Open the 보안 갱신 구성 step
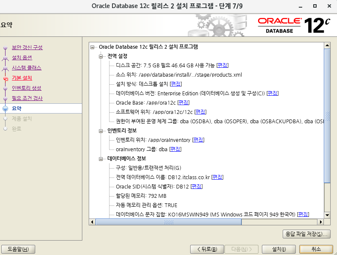Screen dimensions: 337x255 (27, 47)
